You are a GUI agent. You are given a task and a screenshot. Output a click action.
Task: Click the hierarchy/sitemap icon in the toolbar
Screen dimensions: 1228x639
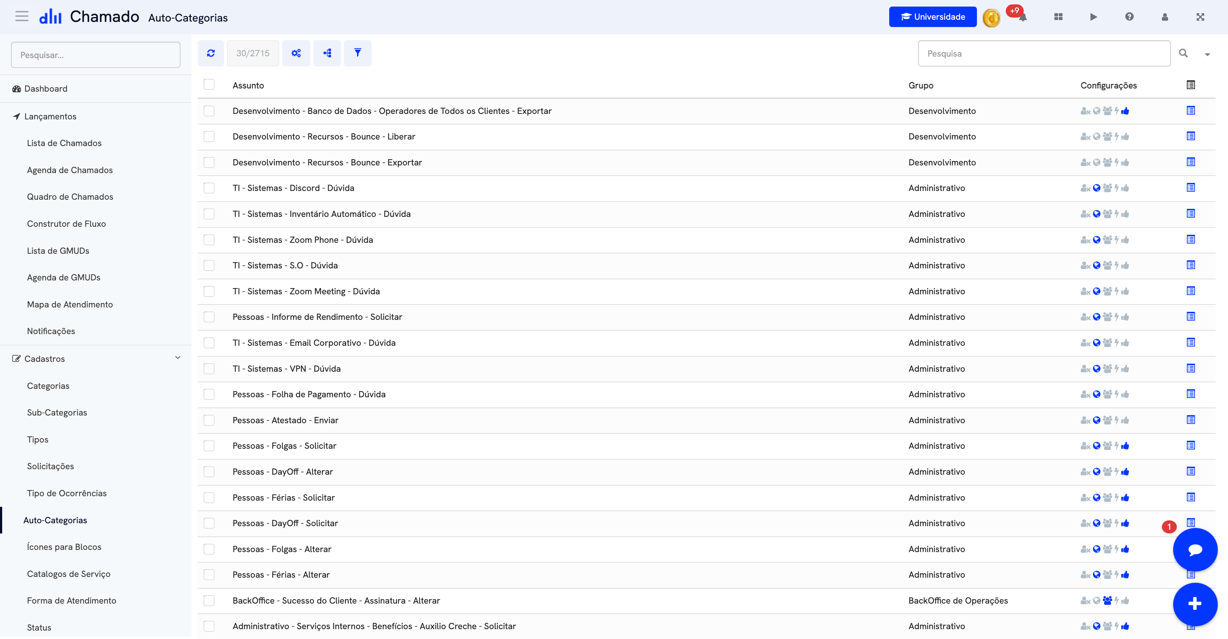[327, 53]
